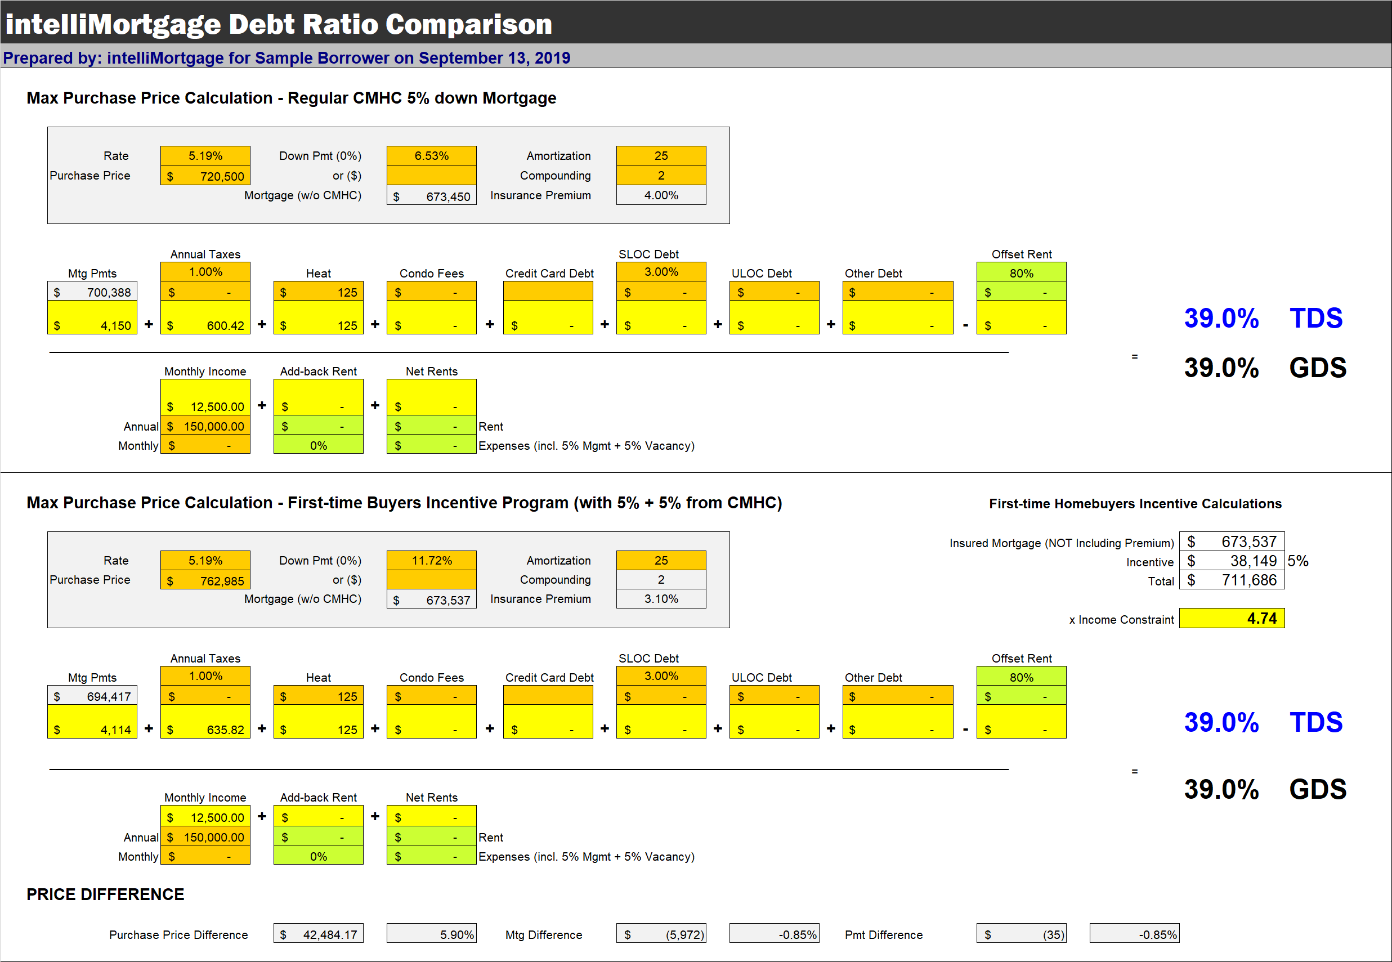
Task: Select the 0% Add-back Rent cell in the First-time Buyers section
Action: click(x=318, y=856)
